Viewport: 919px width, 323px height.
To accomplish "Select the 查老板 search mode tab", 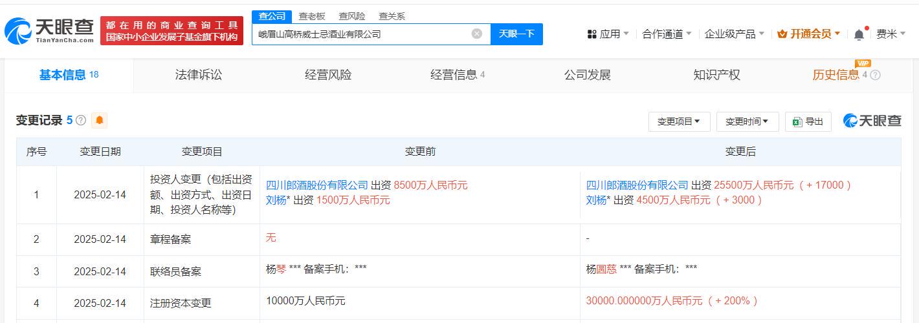I will coord(312,16).
